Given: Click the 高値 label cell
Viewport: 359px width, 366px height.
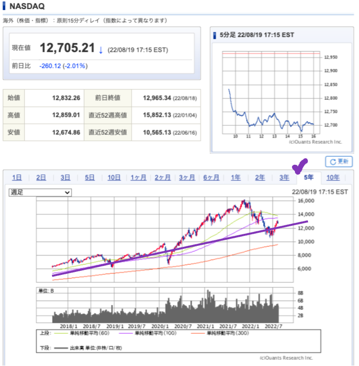Looking at the screenshot, I should click(14, 115).
